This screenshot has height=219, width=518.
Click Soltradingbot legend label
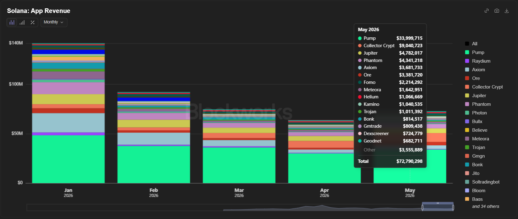(486, 182)
